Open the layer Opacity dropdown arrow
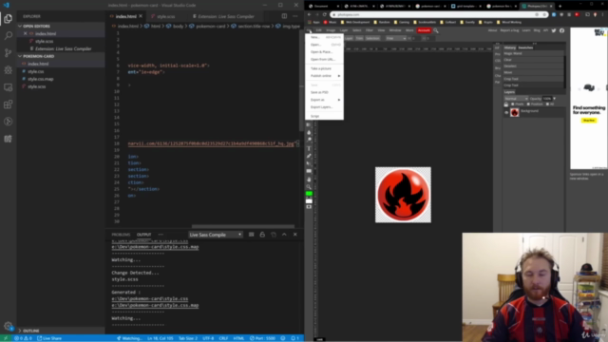Image resolution: width=608 pixels, height=342 pixels. pyautogui.click(x=555, y=99)
